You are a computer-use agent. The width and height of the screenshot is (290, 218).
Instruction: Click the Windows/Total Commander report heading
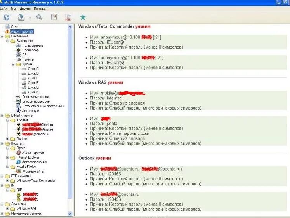115,26
